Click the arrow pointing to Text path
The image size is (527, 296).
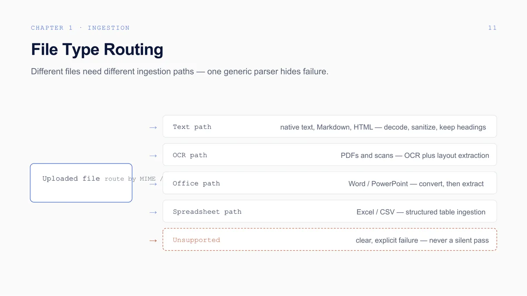pyautogui.click(x=153, y=128)
